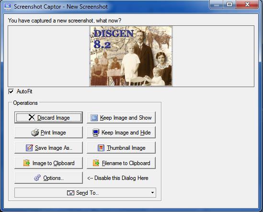This screenshot has width=263, height=212.
Task: Choose Keep Image and Hide
Action: click(x=121, y=133)
